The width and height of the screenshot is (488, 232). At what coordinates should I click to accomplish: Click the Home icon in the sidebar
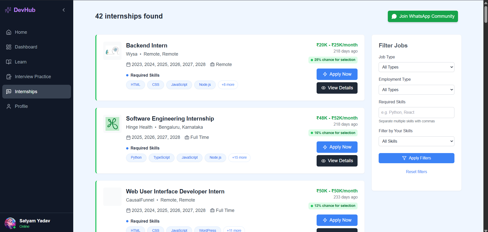coord(9,32)
